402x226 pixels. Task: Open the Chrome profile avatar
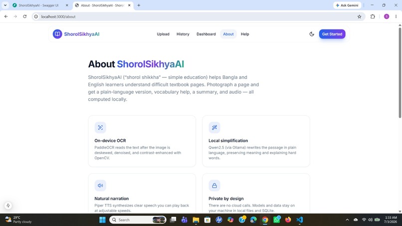387,16
